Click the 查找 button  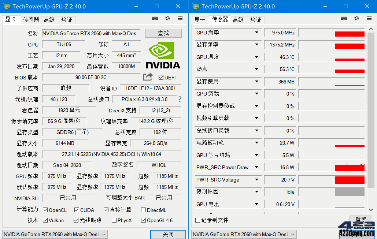(163, 33)
